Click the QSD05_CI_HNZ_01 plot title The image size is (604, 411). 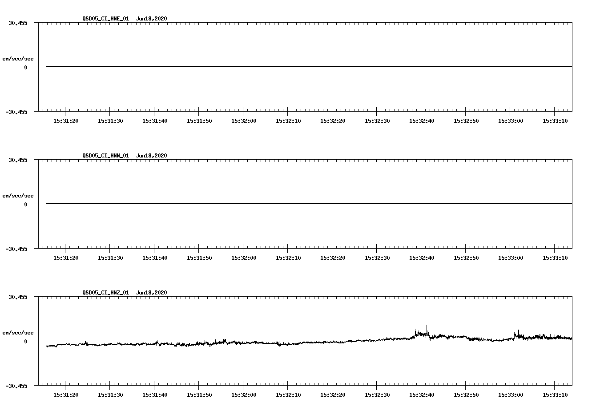(106, 293)
